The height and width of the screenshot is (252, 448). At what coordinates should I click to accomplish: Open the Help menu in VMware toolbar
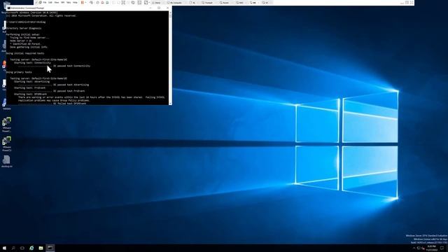point(75,3)
